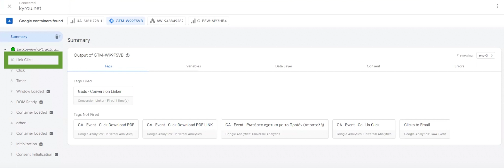Viewport: 504px width, 168px height.
Task: Click the kyrou.net connected domain title
Action: (x=30, y=8)
